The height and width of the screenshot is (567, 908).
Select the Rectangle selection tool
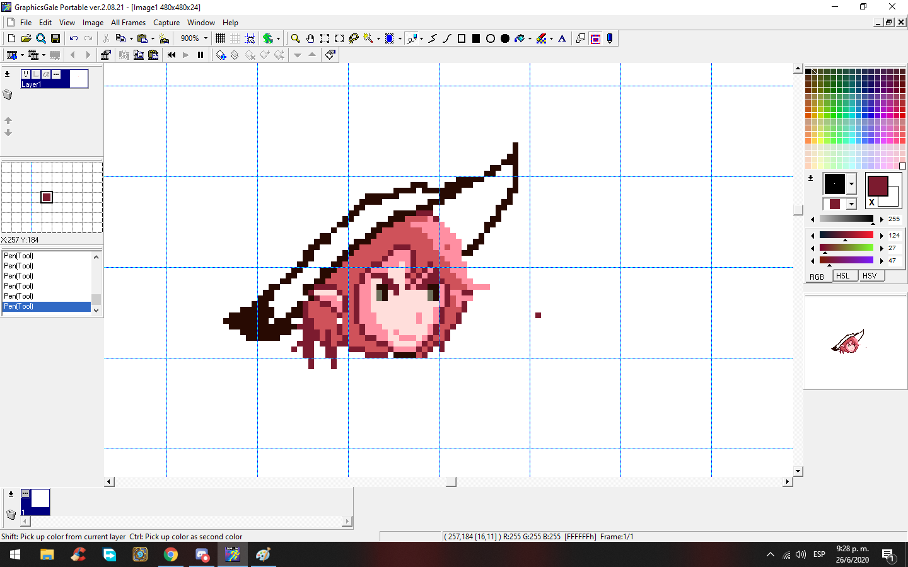325,38
